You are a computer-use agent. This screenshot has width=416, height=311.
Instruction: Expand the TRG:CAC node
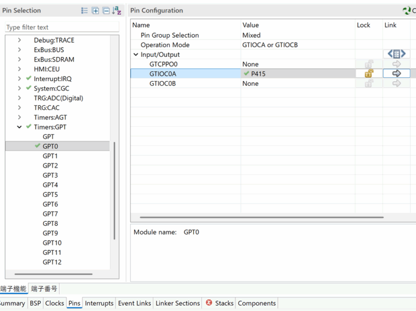point(19,107)
